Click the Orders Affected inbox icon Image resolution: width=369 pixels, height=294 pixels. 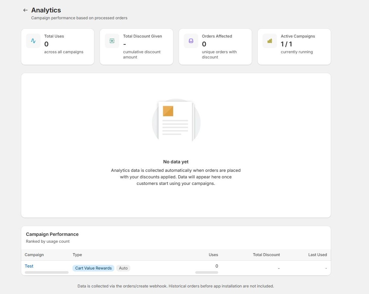191,41
